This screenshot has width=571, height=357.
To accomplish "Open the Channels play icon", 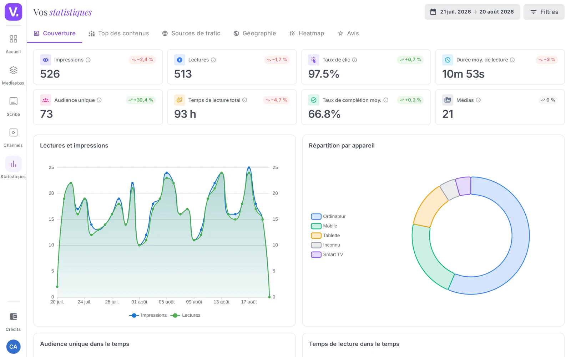I will pyautogui.click(x=13, y=132).
